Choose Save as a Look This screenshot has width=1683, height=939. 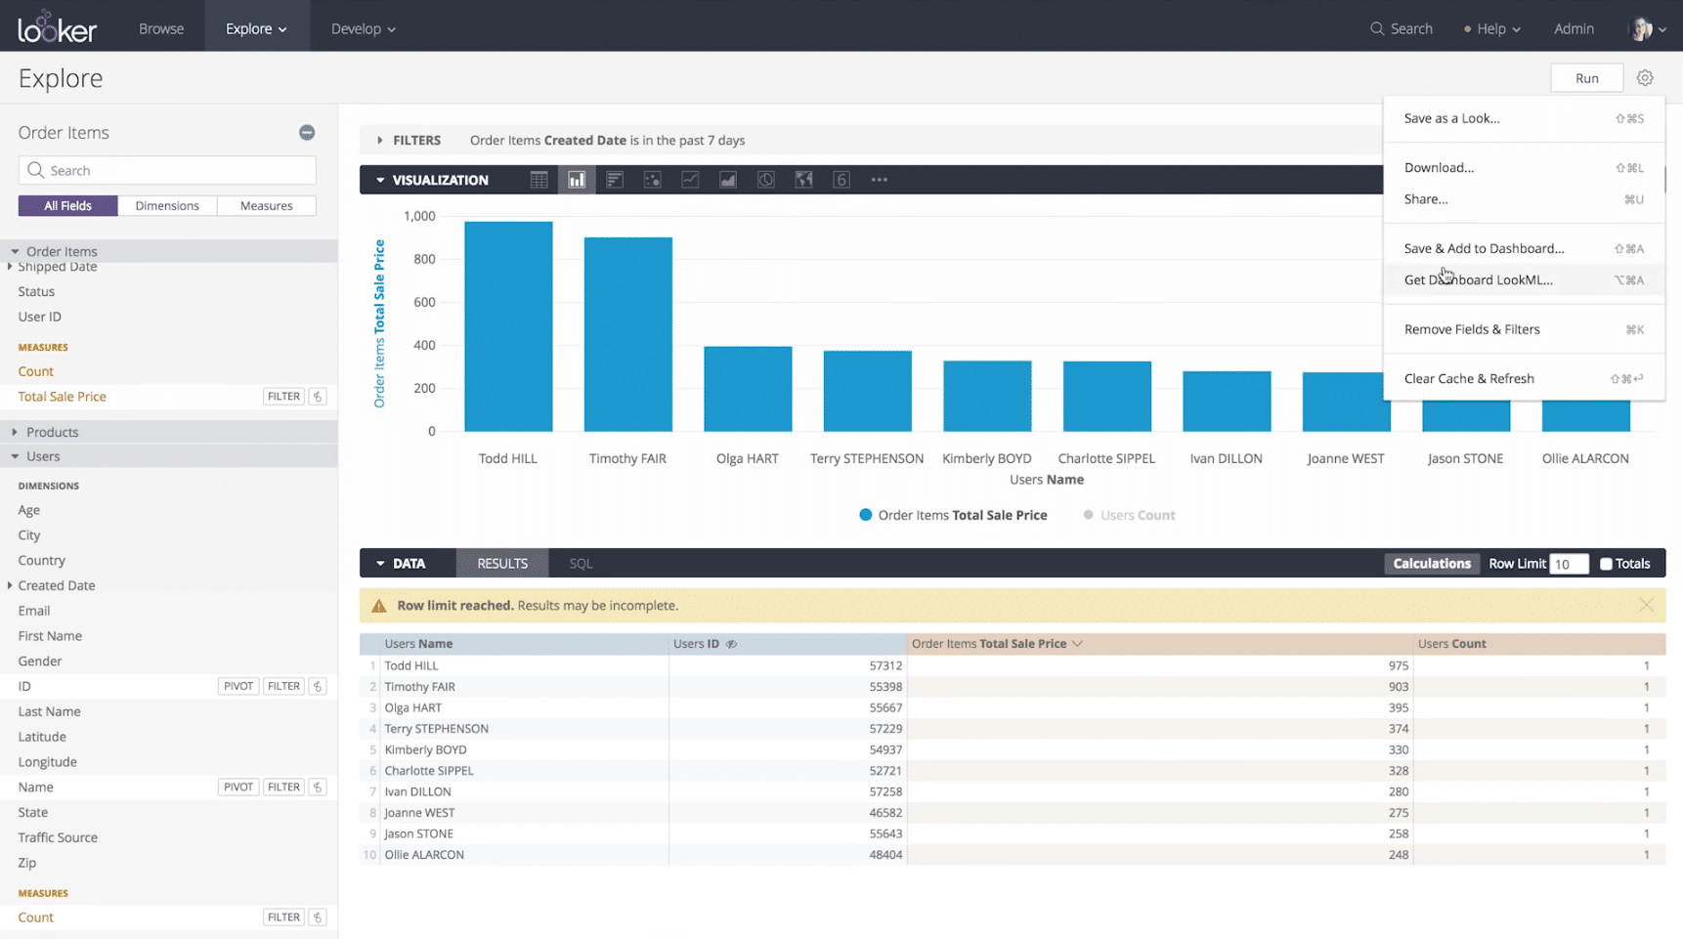pos(1451,118)
